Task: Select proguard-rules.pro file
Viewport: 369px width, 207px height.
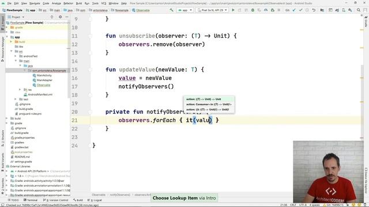Action: [30, 114]
